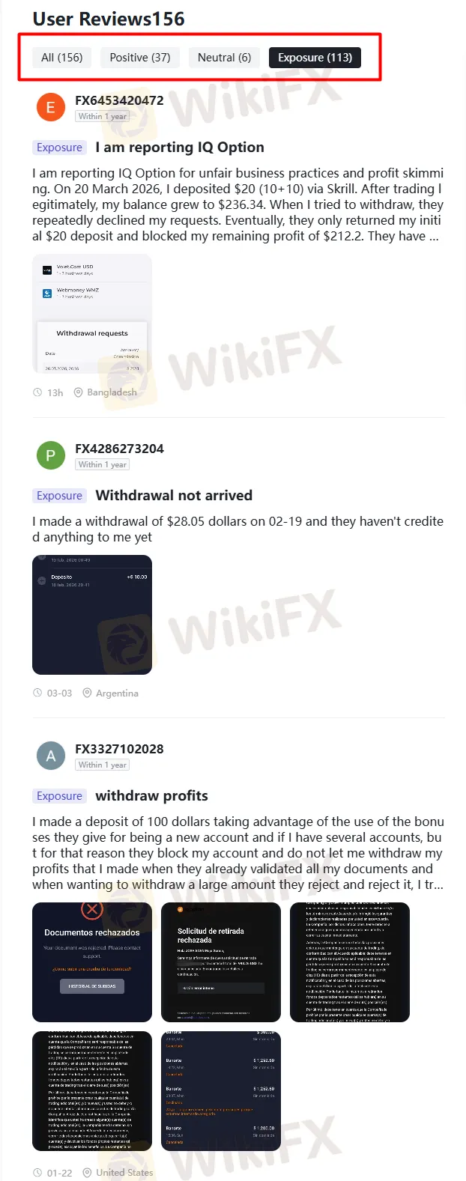Click the orange E user avatar
Screen dimensions: 466x1181
coord(51,107)
